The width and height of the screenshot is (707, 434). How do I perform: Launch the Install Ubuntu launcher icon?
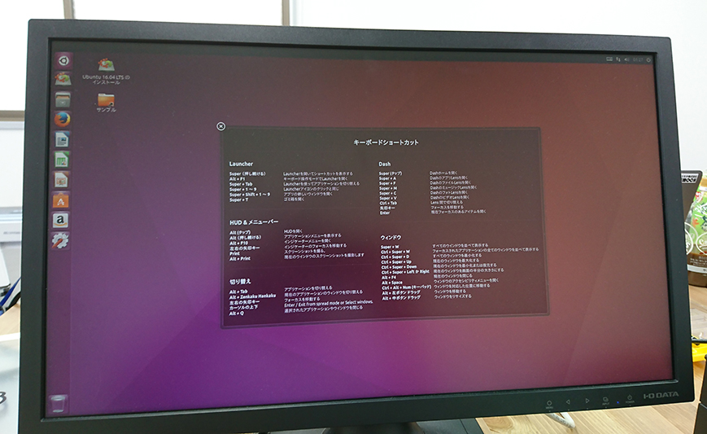(x=63, y=79)
